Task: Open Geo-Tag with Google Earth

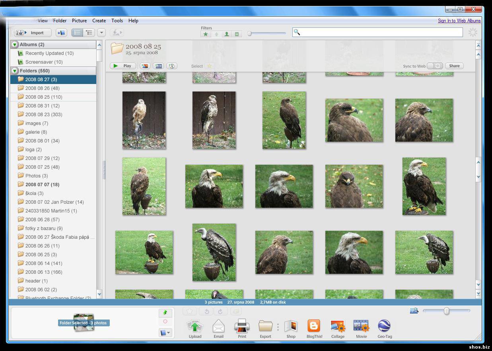Action: pos(384,326)
